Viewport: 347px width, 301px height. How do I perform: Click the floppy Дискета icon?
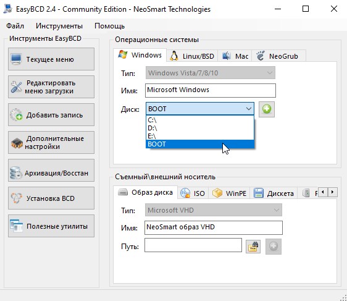(x=259, y=193)
